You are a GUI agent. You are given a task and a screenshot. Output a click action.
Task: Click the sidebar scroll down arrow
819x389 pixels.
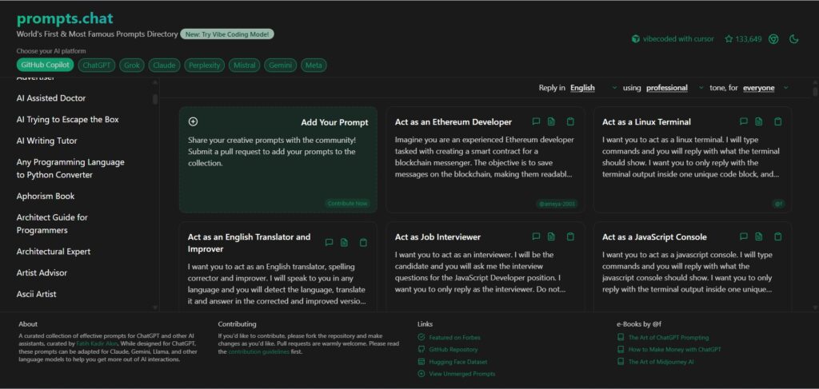click(154, 308)
